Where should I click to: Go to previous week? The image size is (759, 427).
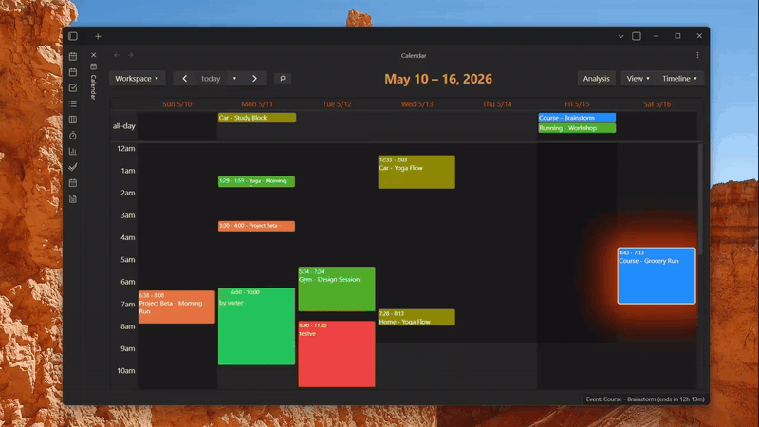pos(184,79)
